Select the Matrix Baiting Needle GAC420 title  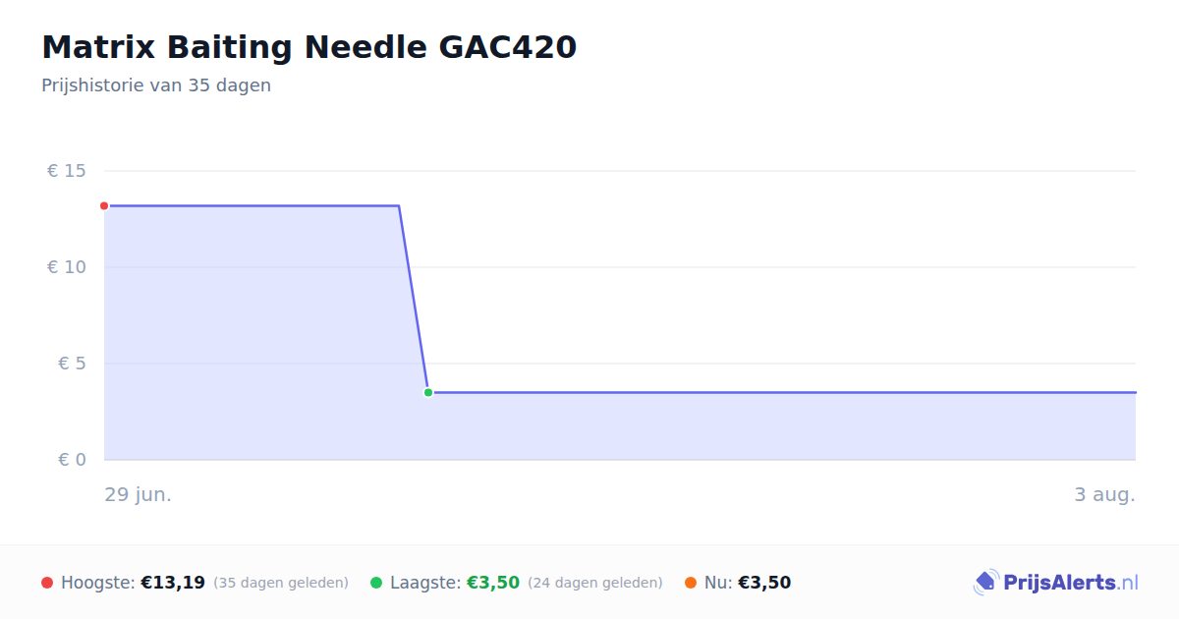(x=309, y=47)
